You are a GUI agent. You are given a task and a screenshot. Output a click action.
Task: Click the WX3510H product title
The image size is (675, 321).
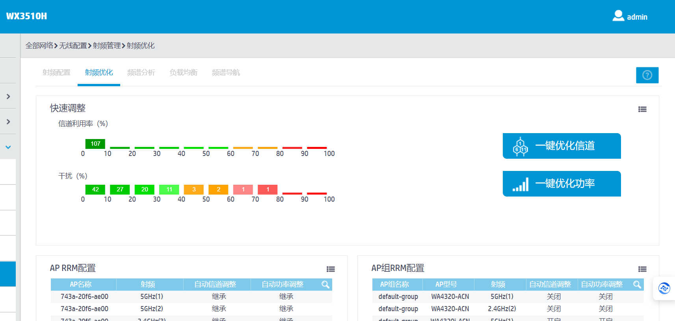(26, 16)
